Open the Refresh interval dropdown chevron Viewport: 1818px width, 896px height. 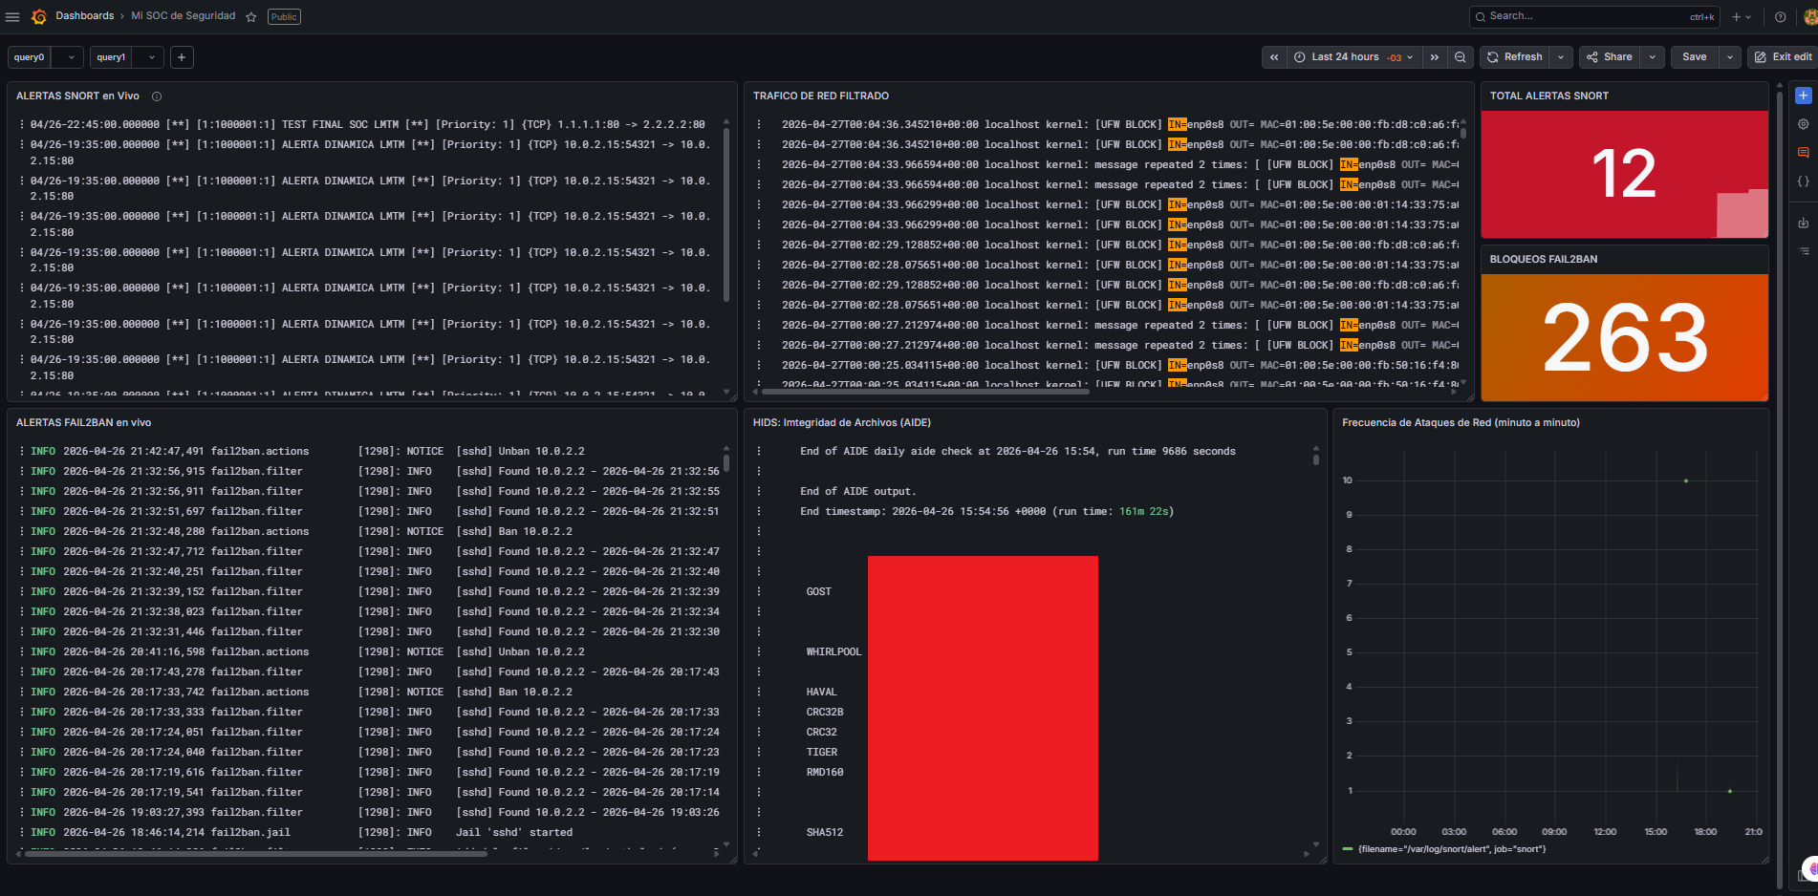pos(1560,56)
